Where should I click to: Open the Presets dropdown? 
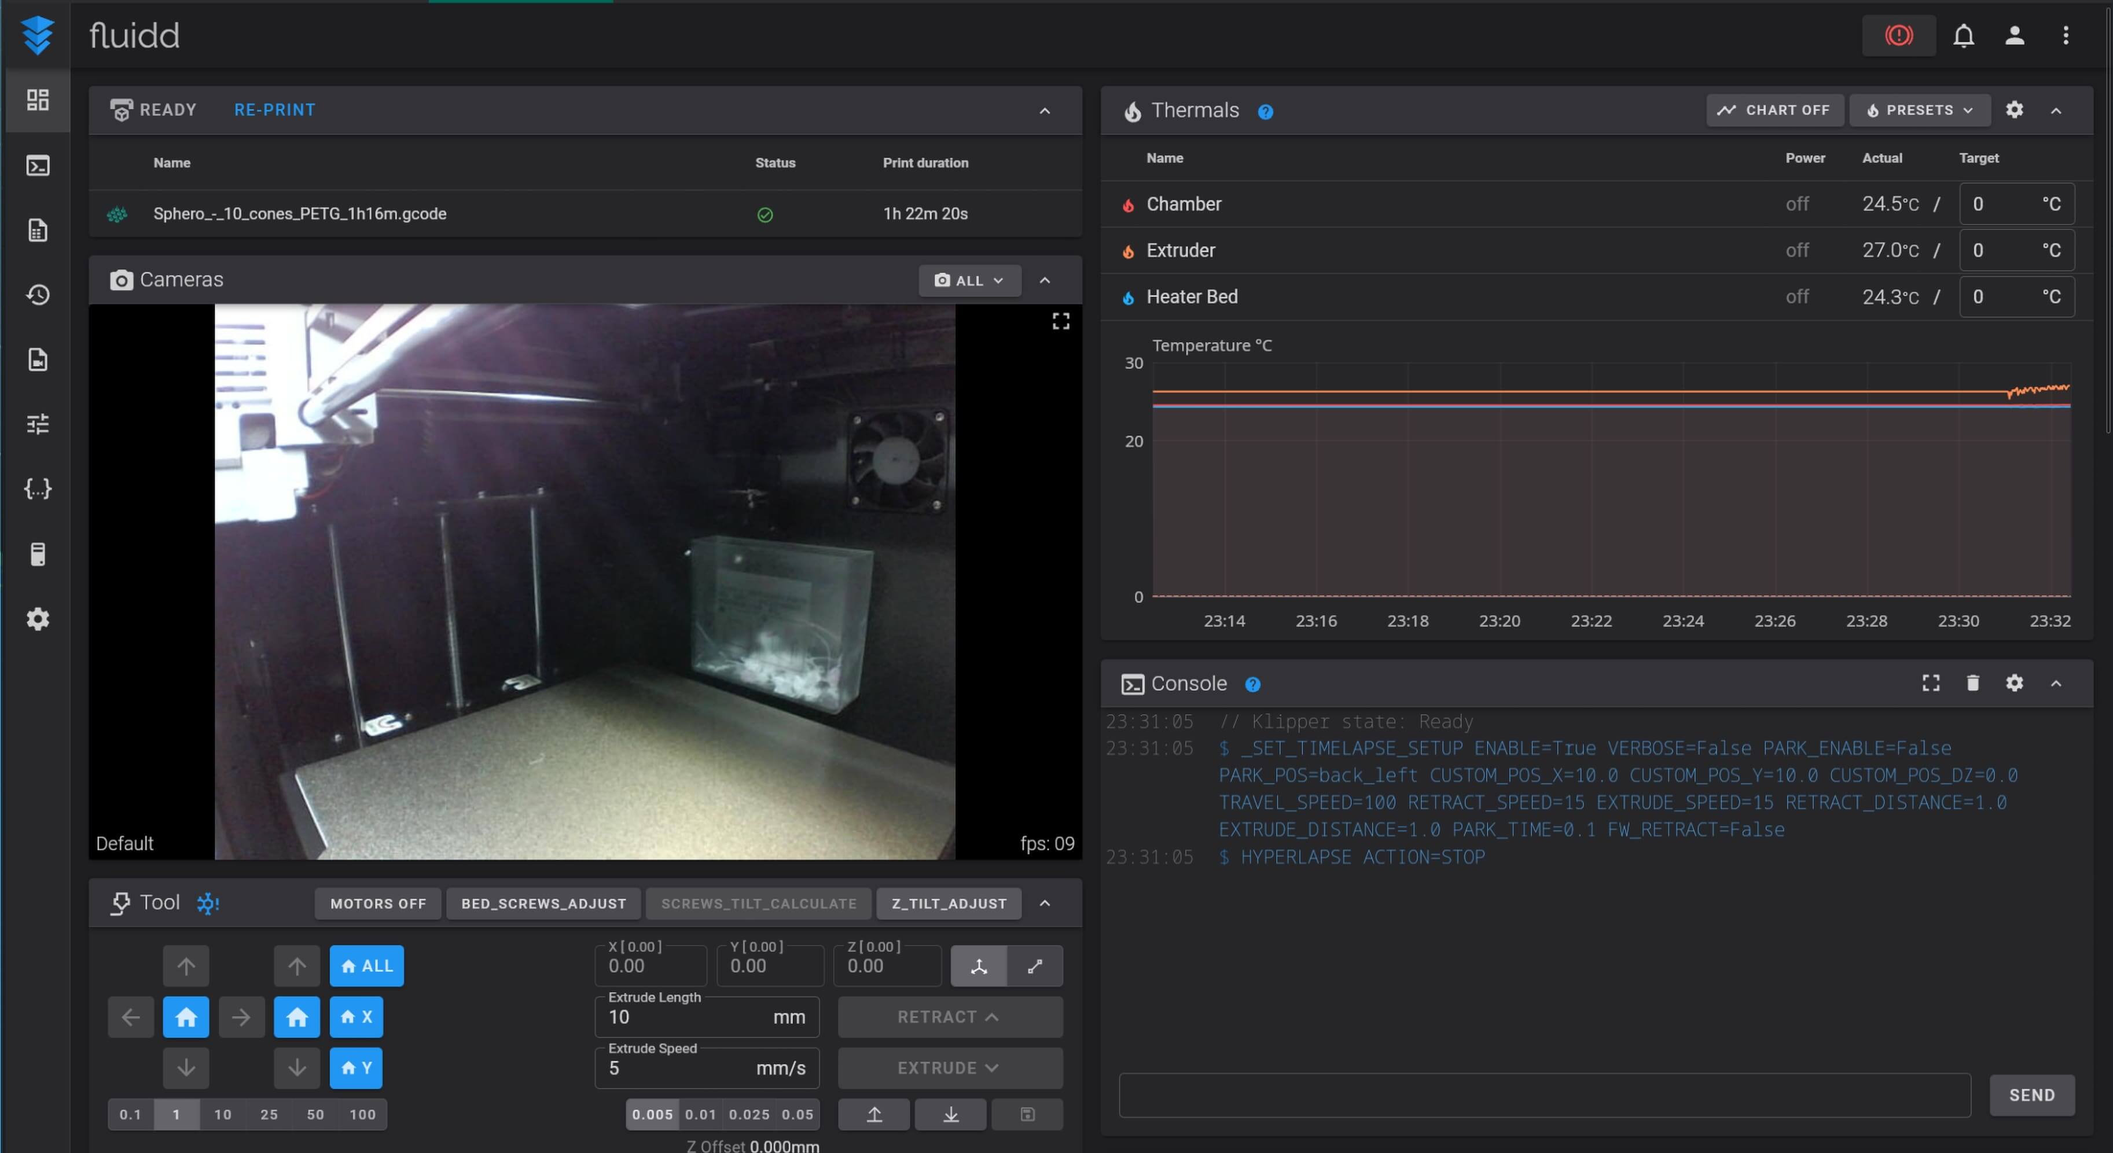point(1920,110)
